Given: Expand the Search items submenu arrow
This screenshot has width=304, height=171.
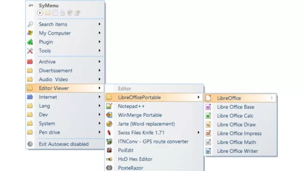Looking at the screenshot, I should [100, 24].
